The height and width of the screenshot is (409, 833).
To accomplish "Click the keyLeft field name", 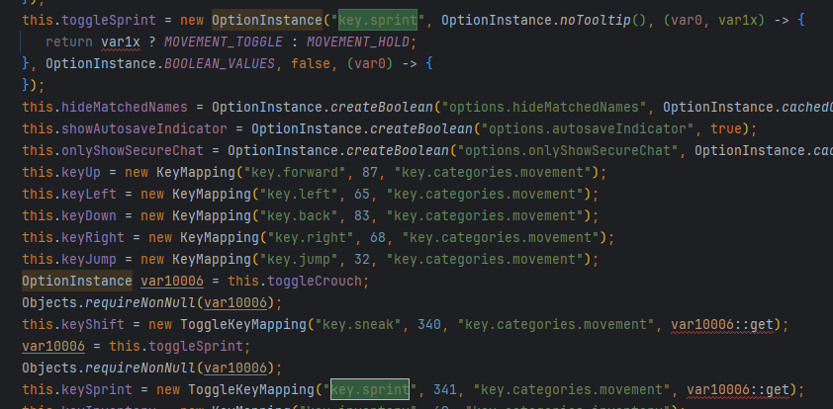I will click(x=89, y=195).
